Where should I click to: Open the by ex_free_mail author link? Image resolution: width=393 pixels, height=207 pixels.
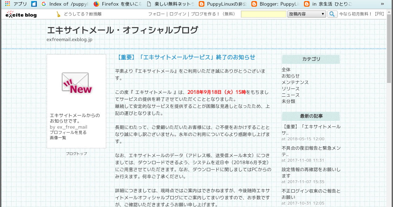coord(68,127)
